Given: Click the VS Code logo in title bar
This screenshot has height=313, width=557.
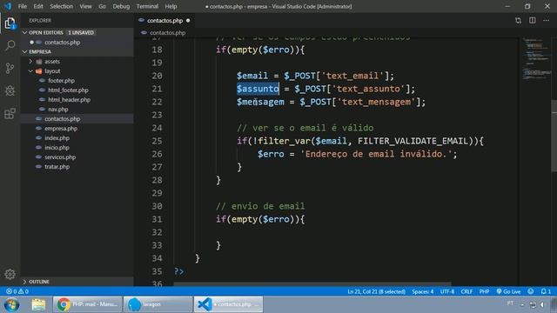Looking at the screenshot, I should tap(8, 6).
